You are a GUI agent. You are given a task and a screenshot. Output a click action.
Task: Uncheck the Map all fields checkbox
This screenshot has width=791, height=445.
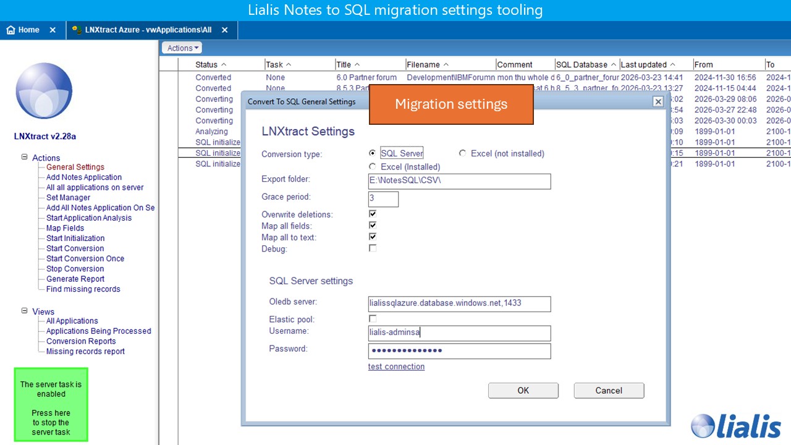point(373,225)
